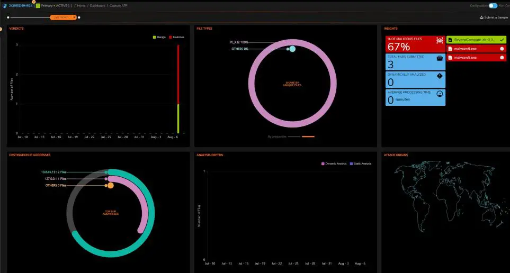Toggle the Benign legend in Verdicts chart
The image size is (510, 273).
point(159,37)
